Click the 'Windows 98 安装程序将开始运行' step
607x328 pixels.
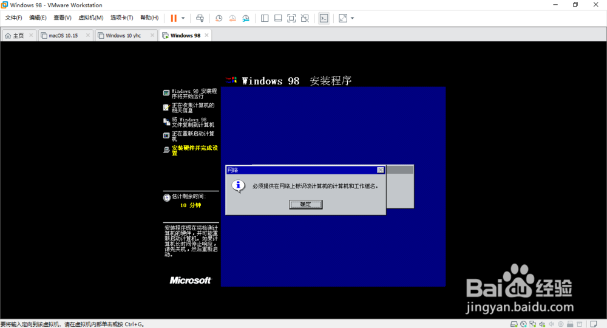[x=194, y=94]
